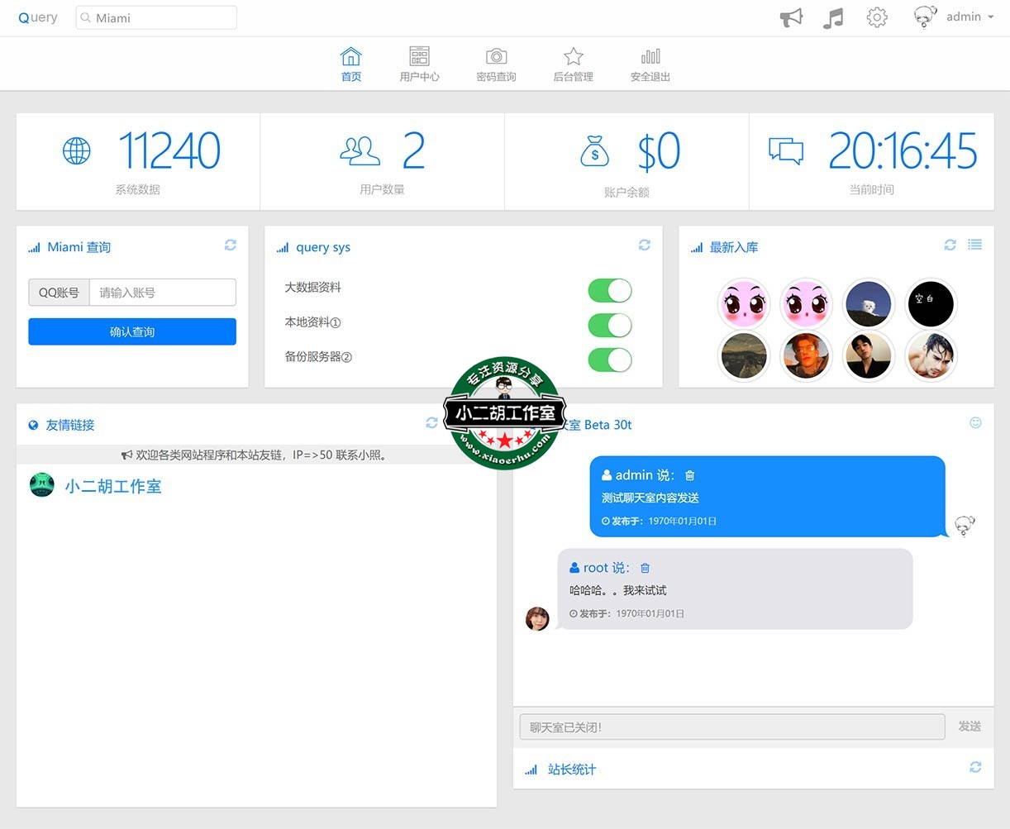Toggle the 大数据资料 switch
Viewport: 1010px width, 829px height.
pyautogui.click(x=610, y=290)
